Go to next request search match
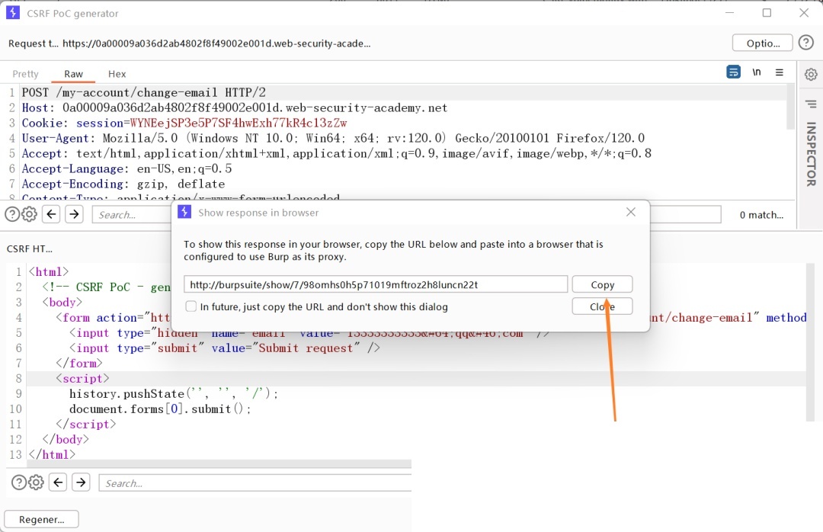Viewport: 823px width, 532px height. click(74, 214)
